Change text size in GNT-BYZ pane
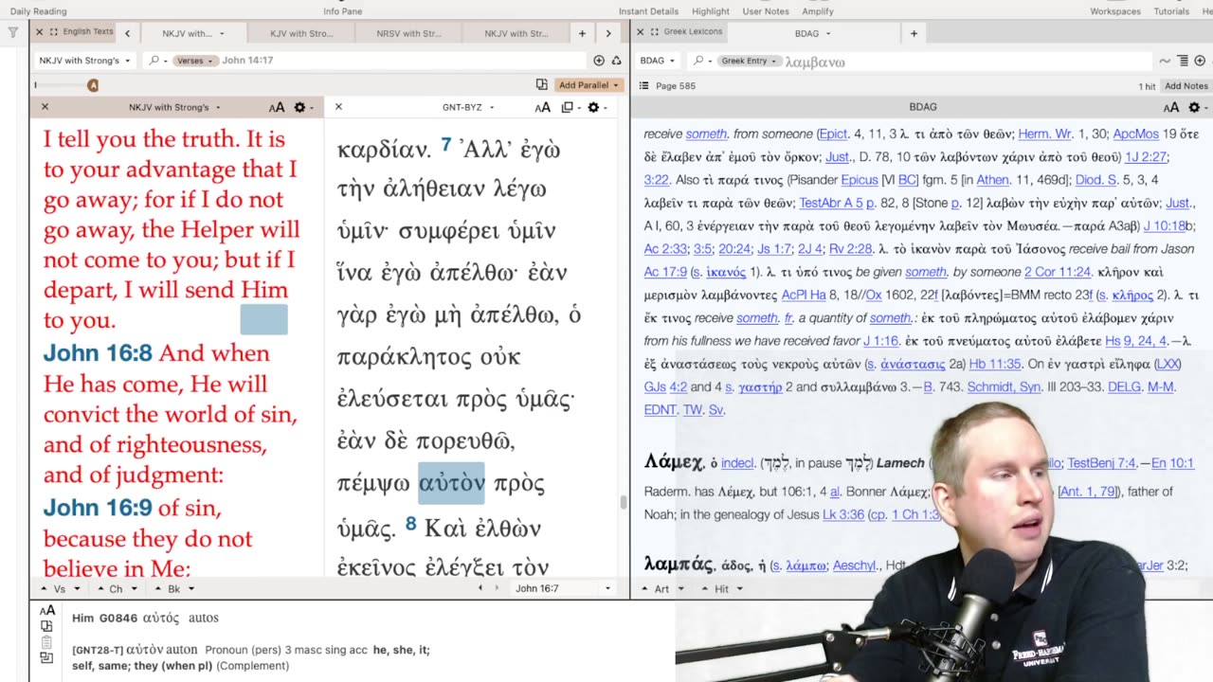Image resolution: width=1213 pixels, height=682 pixels. point(543,107)
